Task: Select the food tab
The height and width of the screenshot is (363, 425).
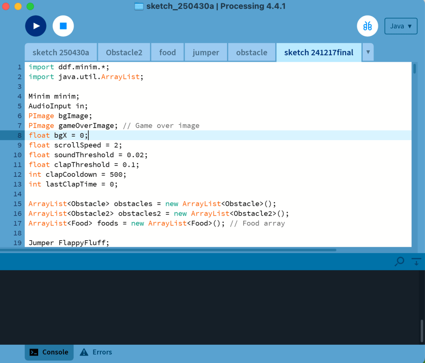Action: click(x=167, y=53)
